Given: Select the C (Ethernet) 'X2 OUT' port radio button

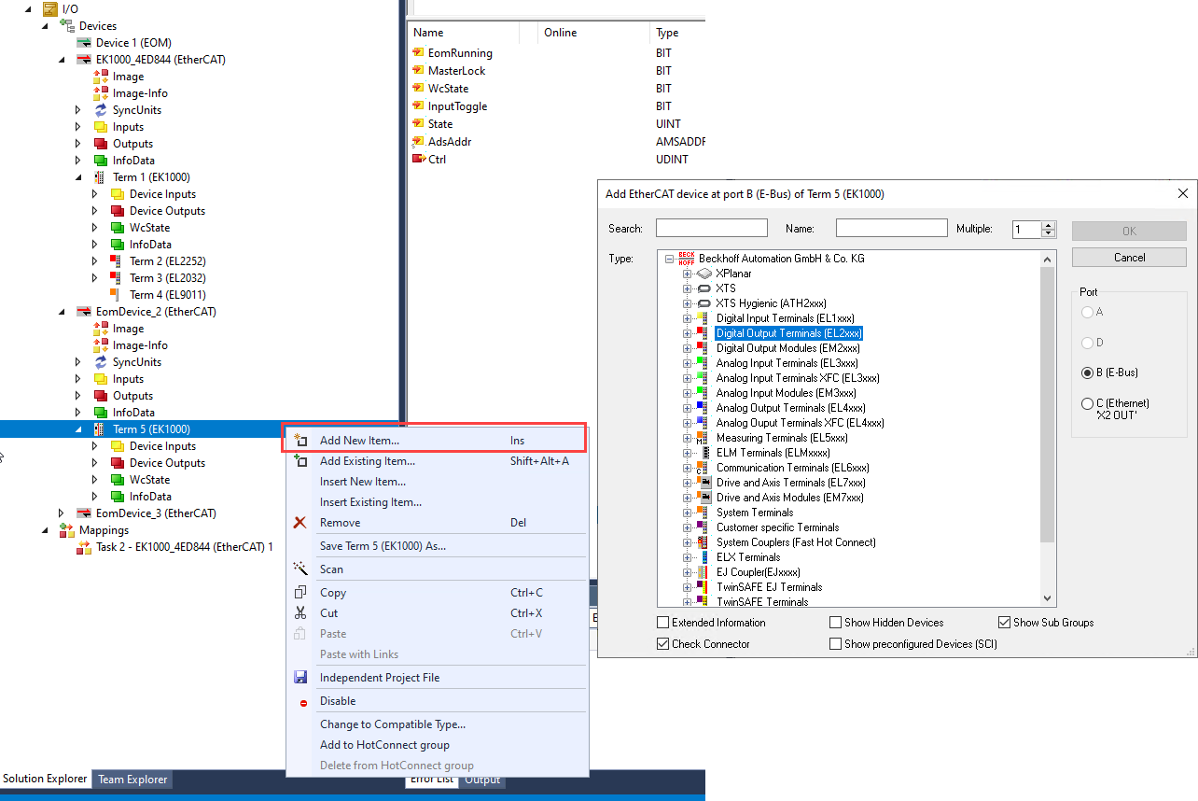Looking at the screenshot, I should click(1087, 404).
